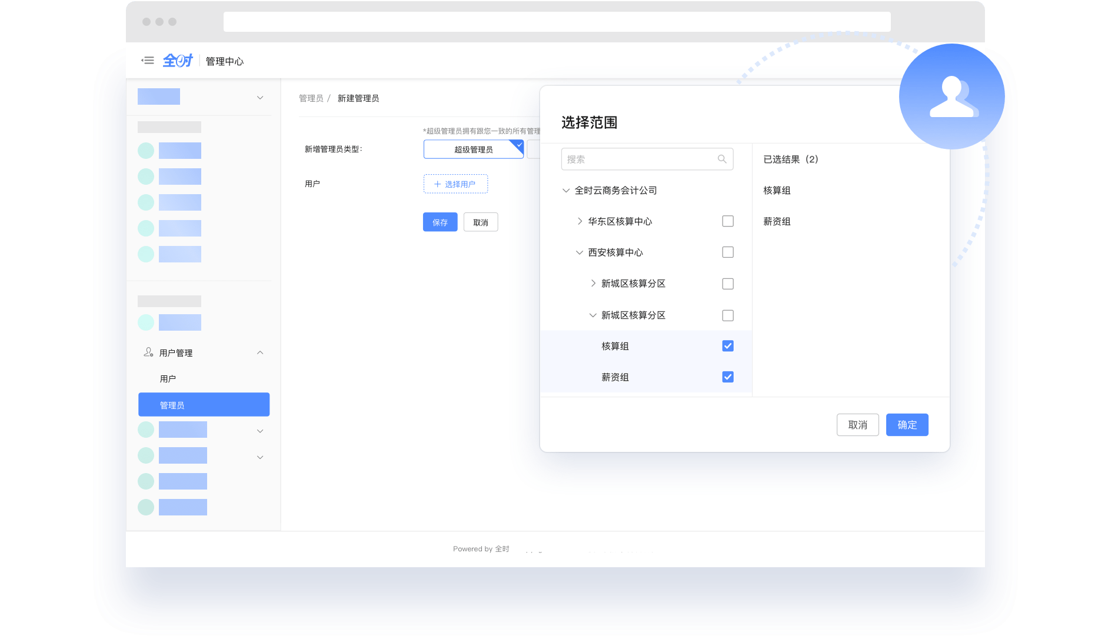Click the 新建管理员 breadcrumb text

coord(358,98)
